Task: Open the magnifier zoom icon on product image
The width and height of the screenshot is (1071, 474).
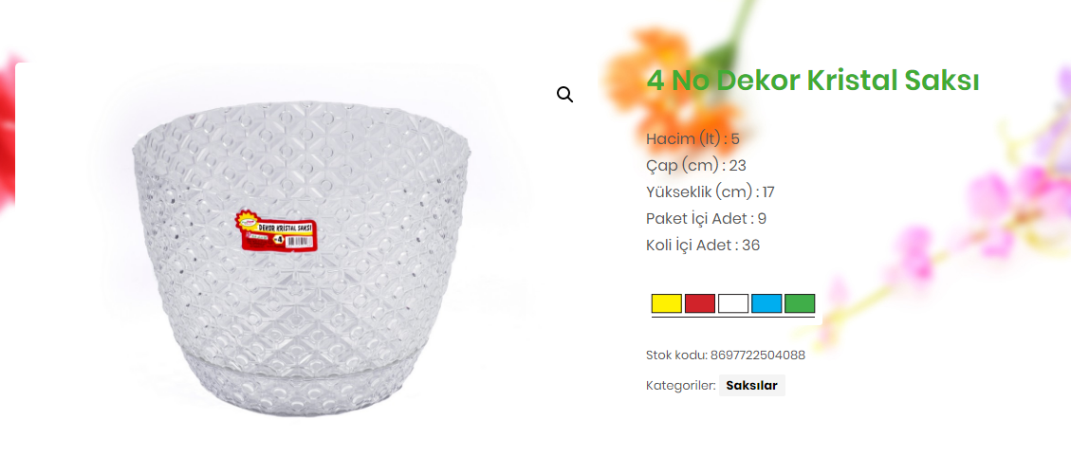Action: point(564,94)
